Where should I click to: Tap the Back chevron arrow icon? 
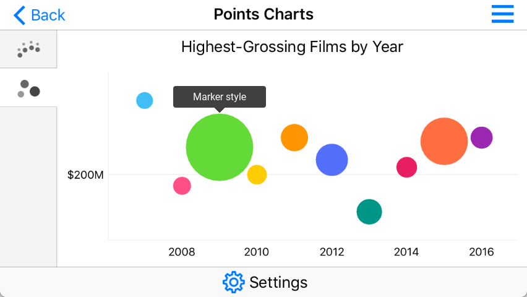[20, 15]
